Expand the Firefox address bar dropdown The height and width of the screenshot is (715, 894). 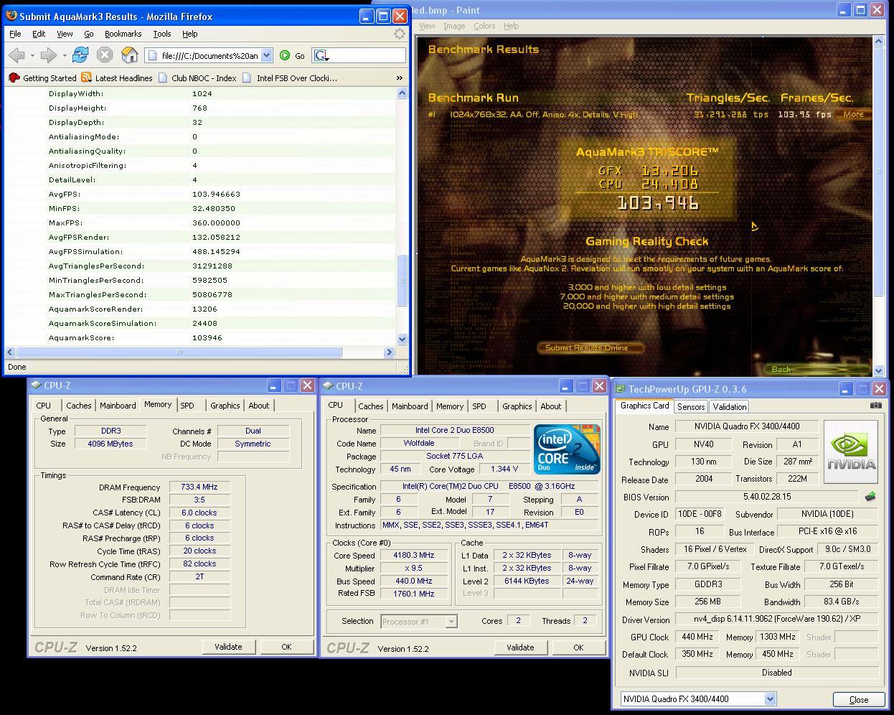267,55
